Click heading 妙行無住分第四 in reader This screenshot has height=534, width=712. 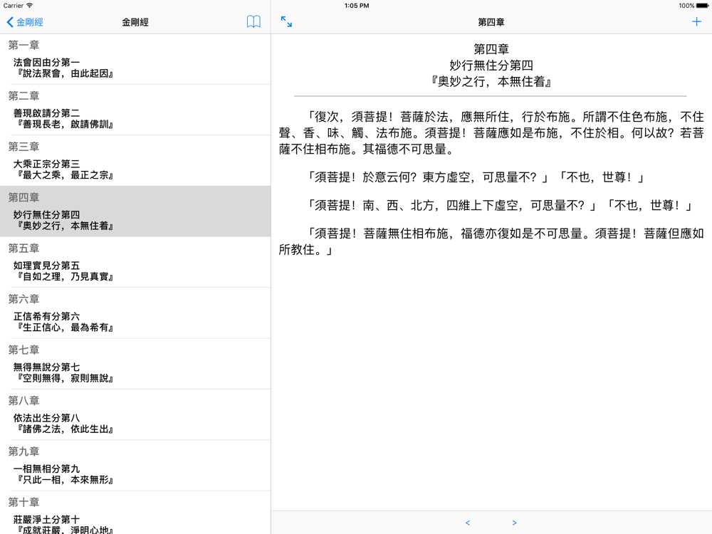pos(491,66)
